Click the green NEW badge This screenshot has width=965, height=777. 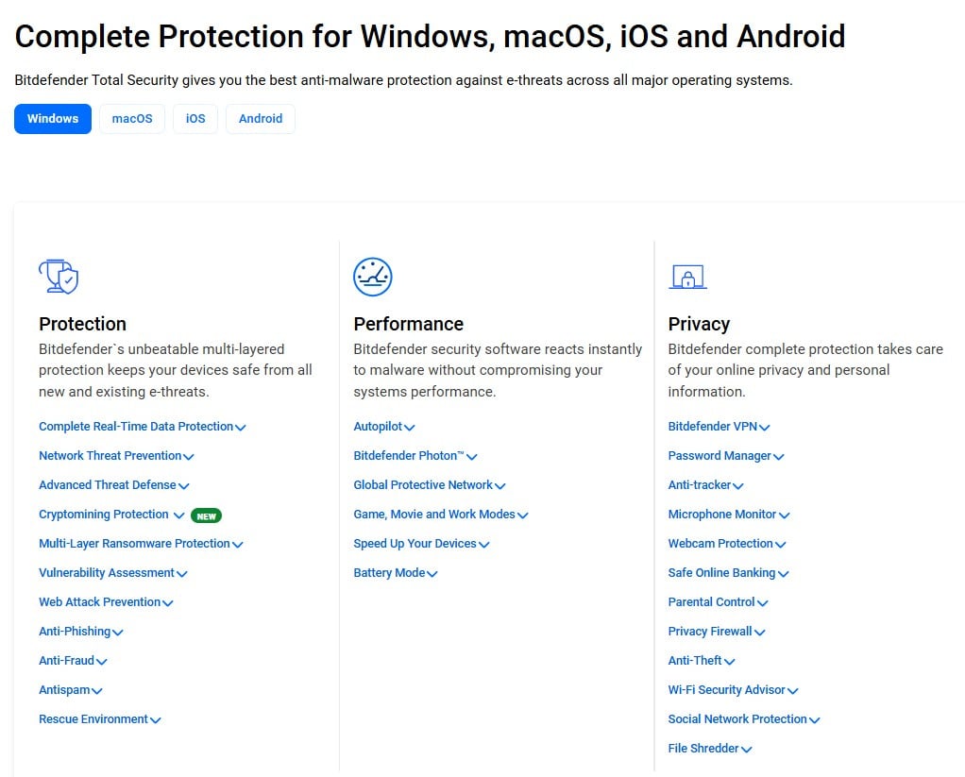click(206, 515)
